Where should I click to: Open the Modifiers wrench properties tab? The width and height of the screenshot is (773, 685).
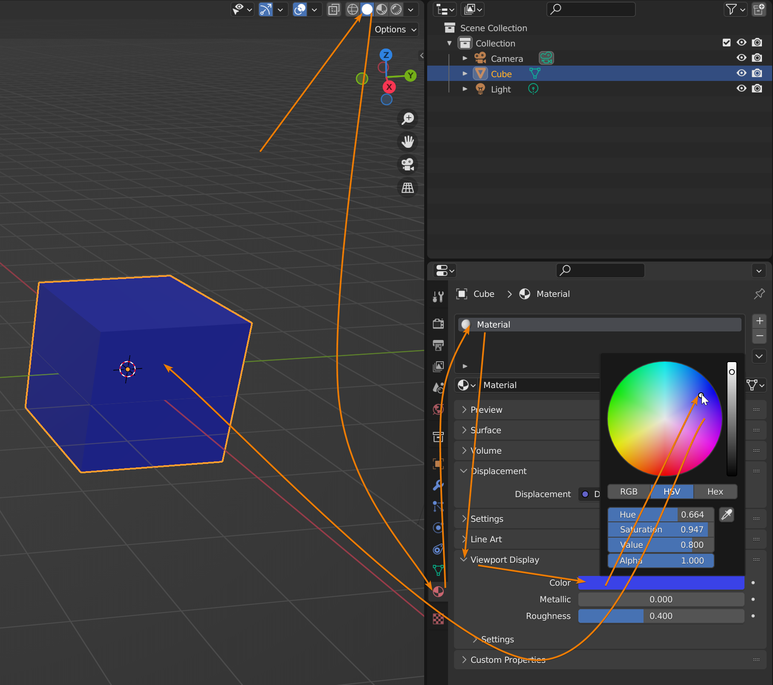click(438, 485)
